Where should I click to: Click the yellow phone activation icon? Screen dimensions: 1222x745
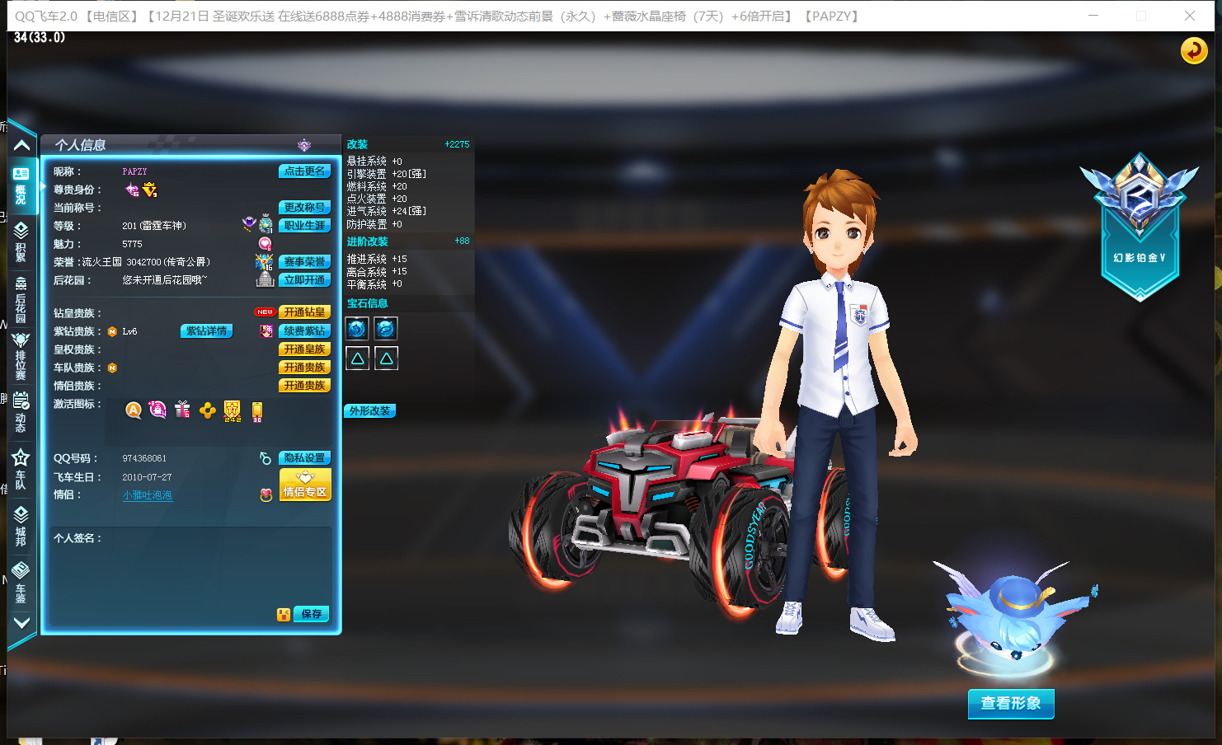[257, 412]
